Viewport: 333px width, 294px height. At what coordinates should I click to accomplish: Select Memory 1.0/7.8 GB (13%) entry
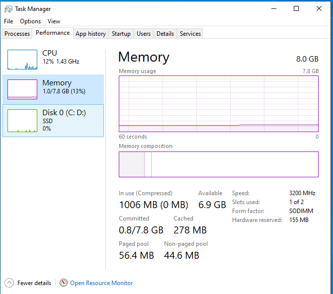(53, 89)
